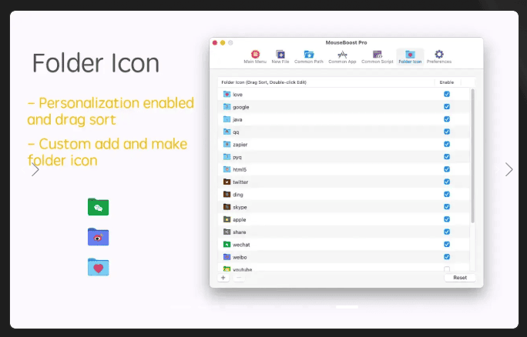Switch to Common Path tab

click(308, 57)
